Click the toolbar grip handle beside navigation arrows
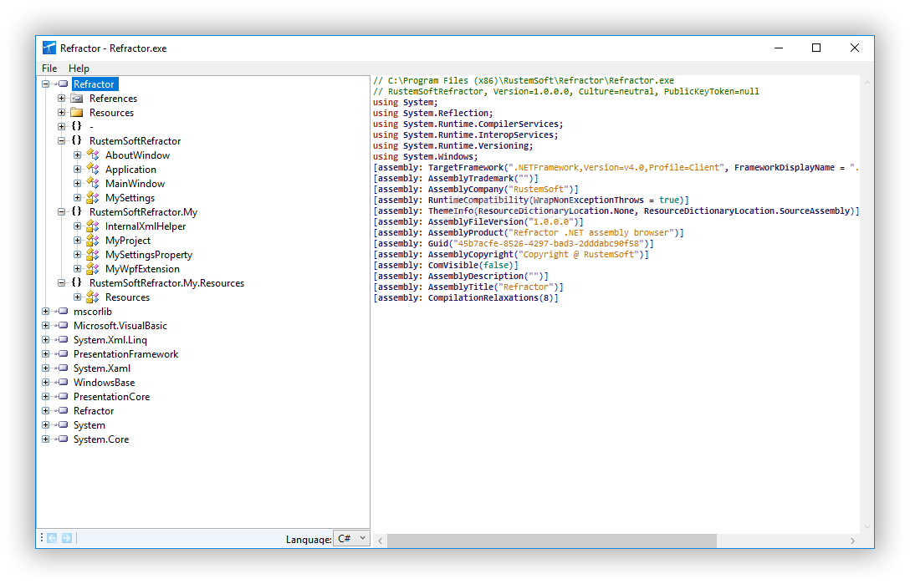Image resolution: width=910 pixels, height=584 pixels. (42, 538)
